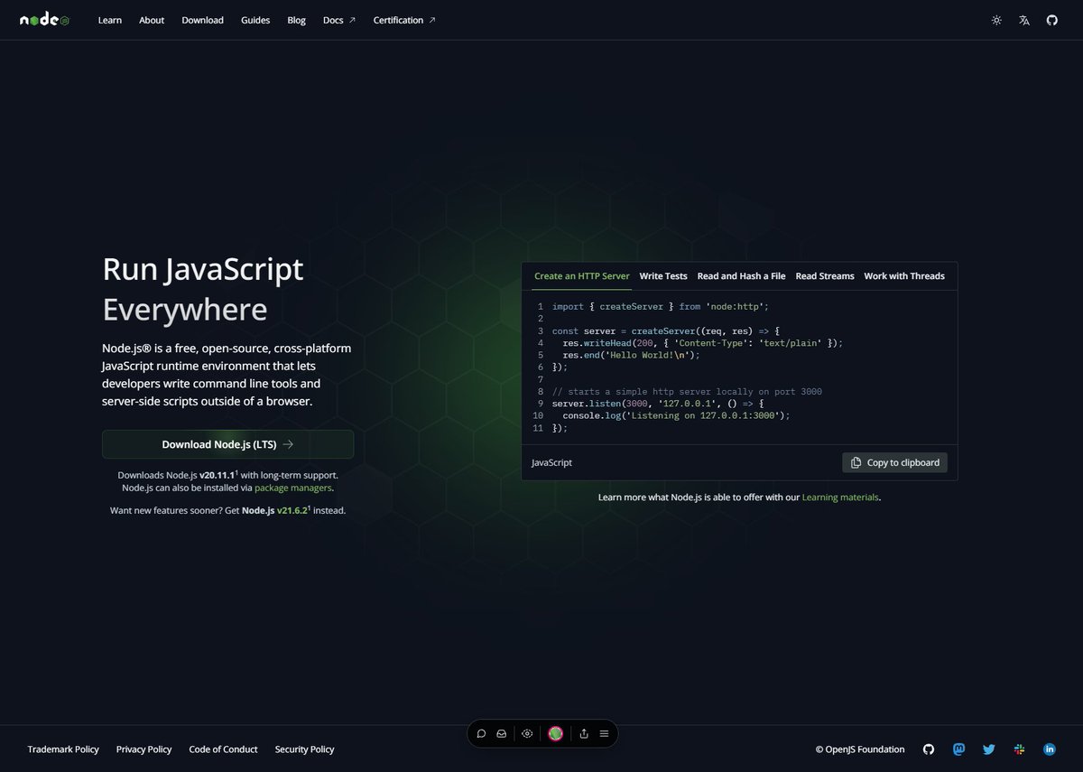
Task: Open the GitHub icon in the footer
Action: point(929,749)
